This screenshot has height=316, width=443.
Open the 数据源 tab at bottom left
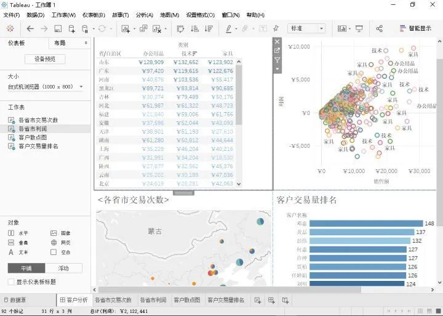(x=15, y=300)
